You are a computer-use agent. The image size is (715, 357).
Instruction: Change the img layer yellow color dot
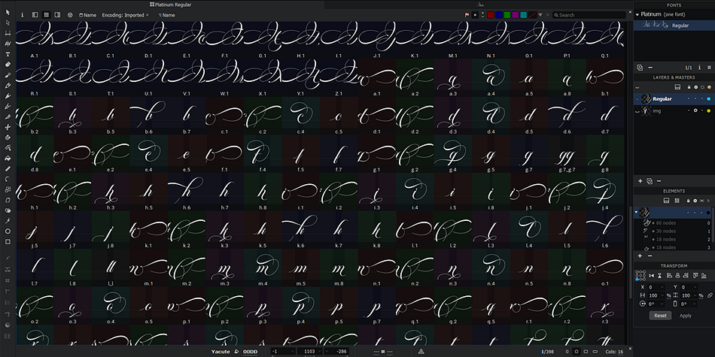tap(709, 110)
